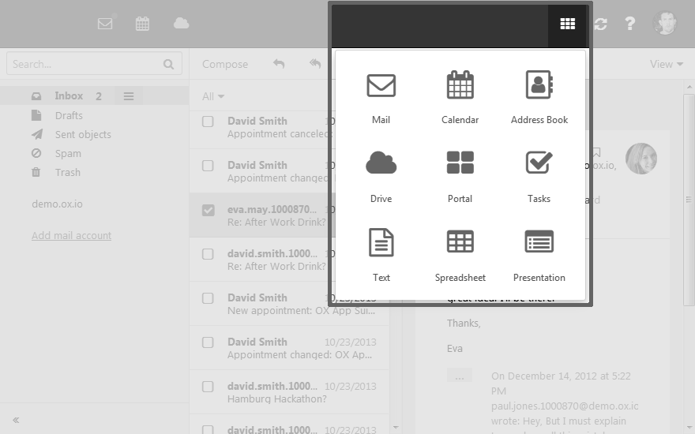The height and width of the screenshot is (434, 695).
Task: Tick checkbox for David Smith Appointment canceled
Action: pos(208,122)
